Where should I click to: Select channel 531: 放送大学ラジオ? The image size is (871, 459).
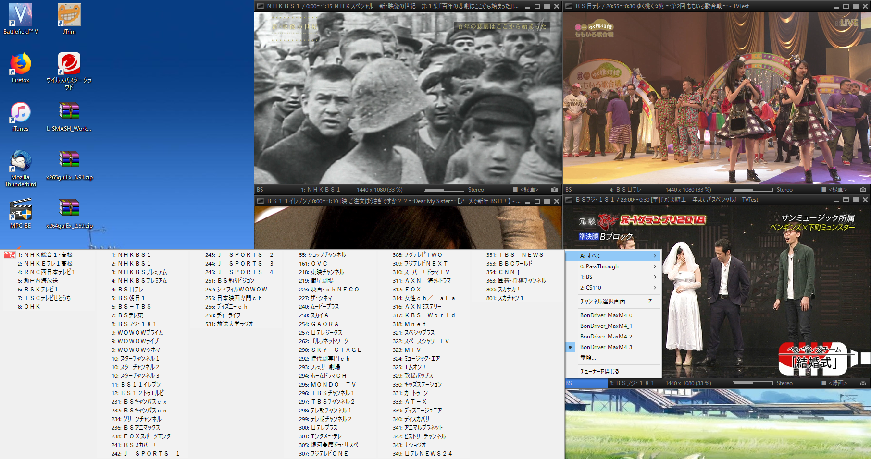[229, 324]
